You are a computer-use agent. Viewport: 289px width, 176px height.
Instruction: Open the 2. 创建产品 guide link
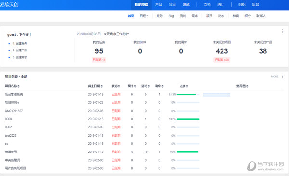20,50
